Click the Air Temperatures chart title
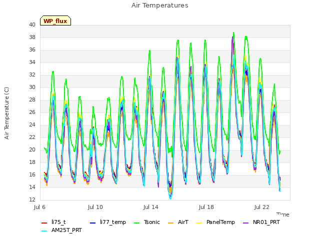The image size is (320, 240). pyautogui.click(x=160, y=5)
